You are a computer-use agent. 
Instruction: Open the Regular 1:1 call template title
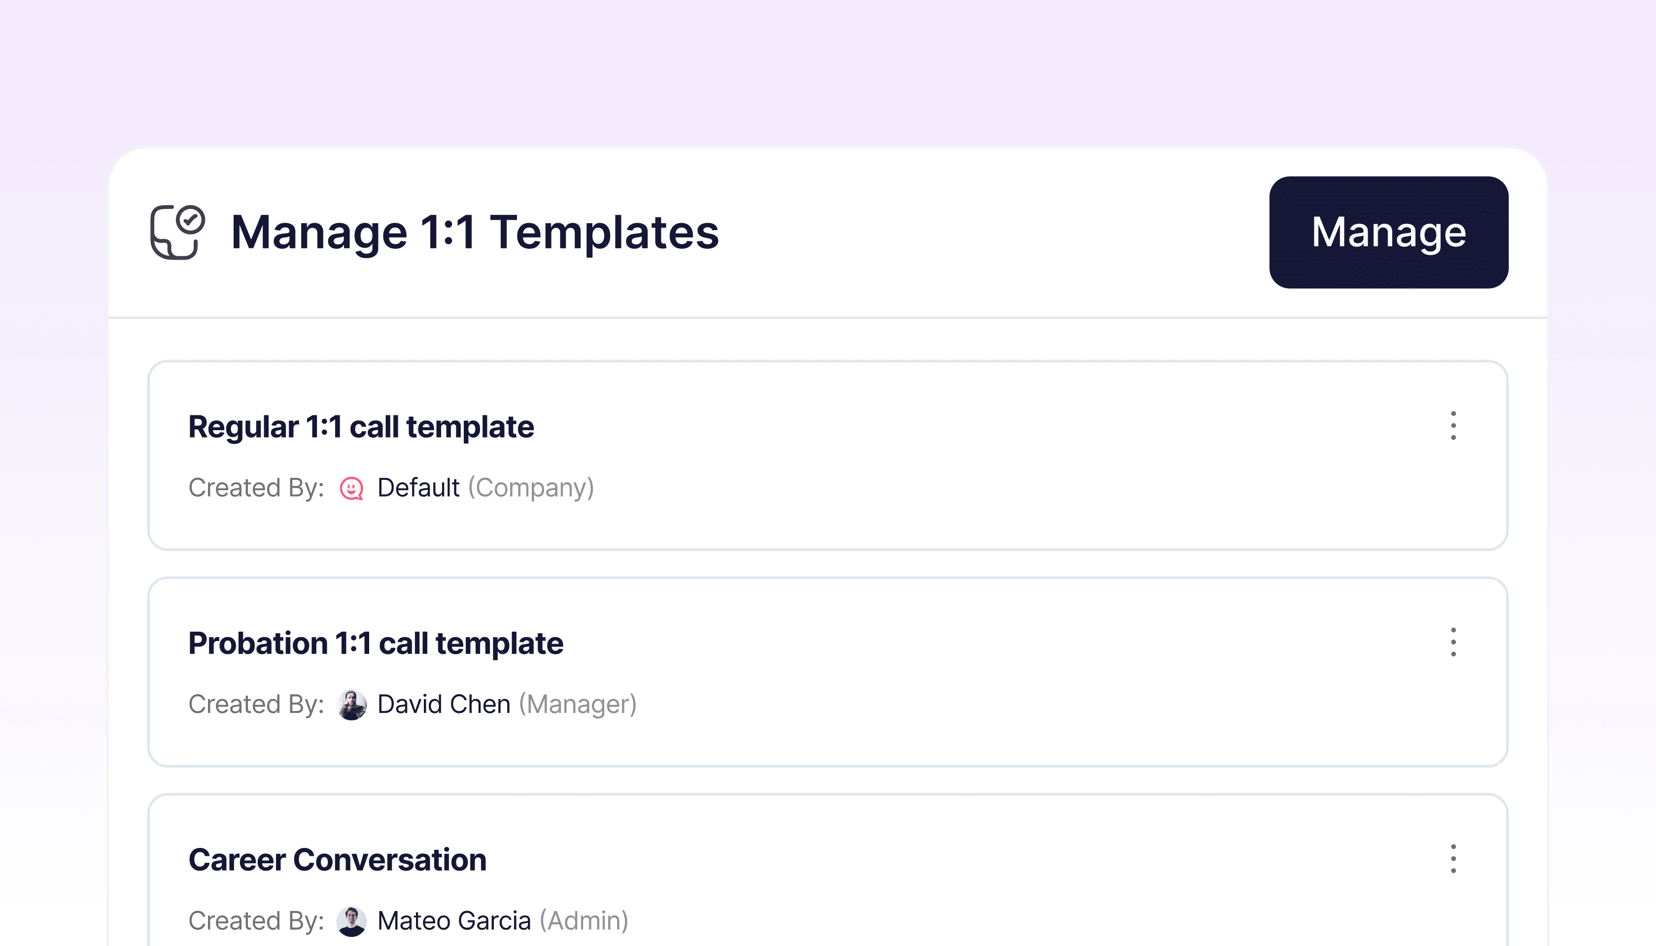pos(361,427)
